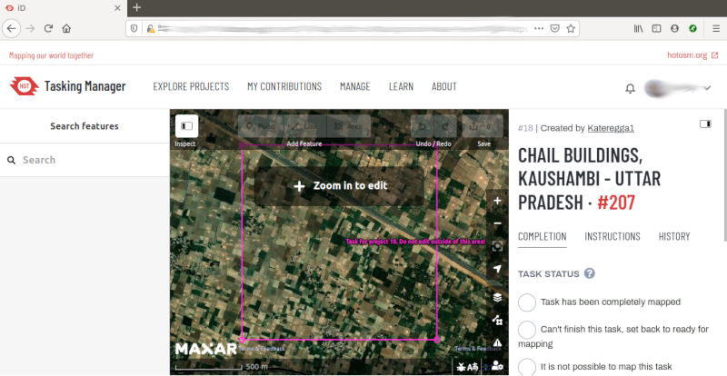
Task: Click the browser back arrow
Action: 11,28
